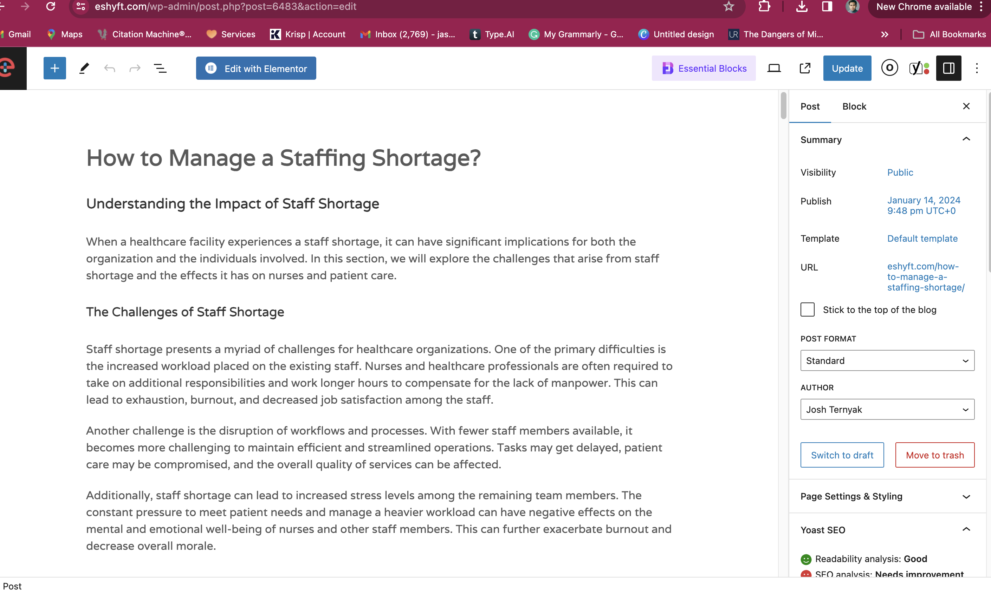The width and height of the screenshot is (991, 593).
Task: Select the pencil Tools icon
Action: 84,69
